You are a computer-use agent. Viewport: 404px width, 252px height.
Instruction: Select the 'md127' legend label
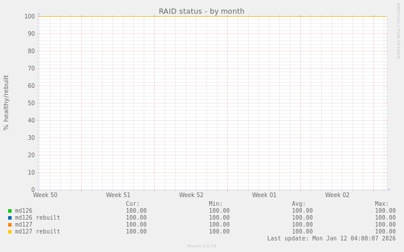pos(23,225)
